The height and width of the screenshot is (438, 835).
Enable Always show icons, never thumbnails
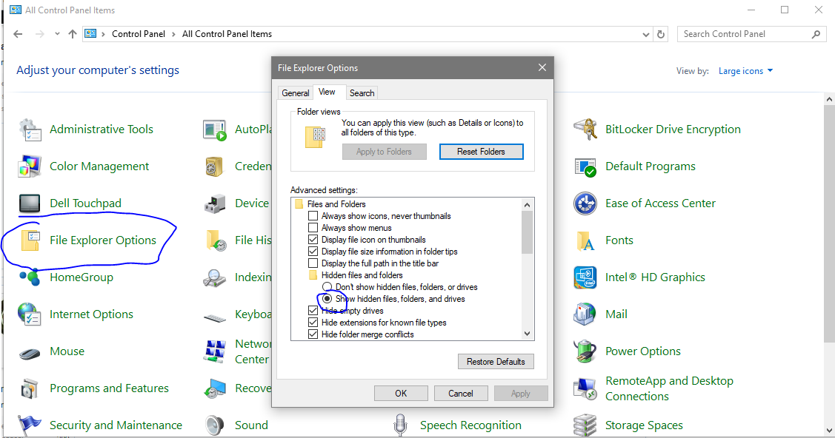(x=313, y=216)
